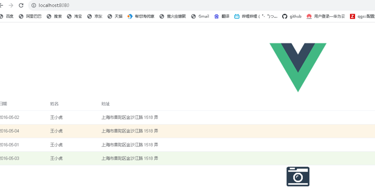Open the 天猫 bookmark
The image size is (375, 196).
point(115,16)
